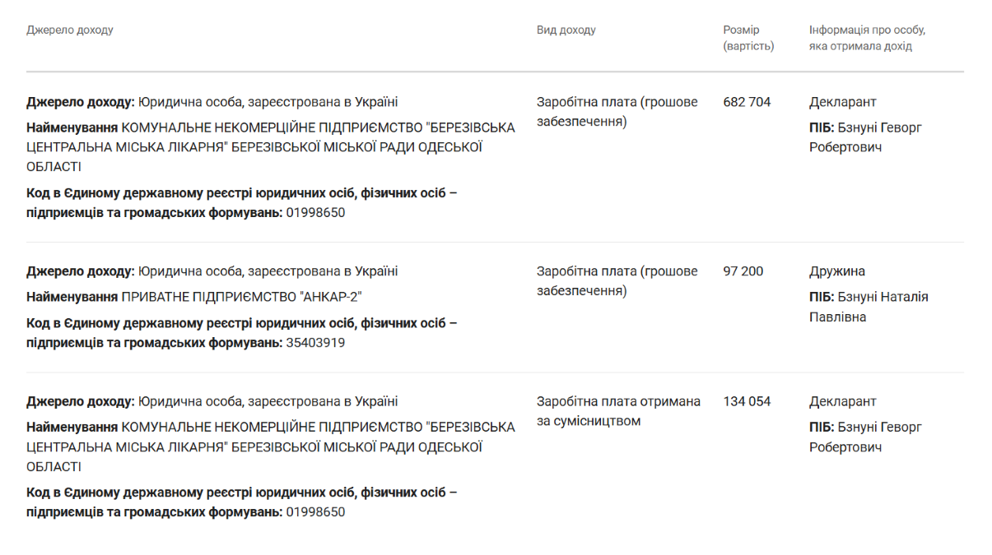
Task: Click "Заробітна плата отримана за сумісництвом" income type
Action: pos(617,411)
